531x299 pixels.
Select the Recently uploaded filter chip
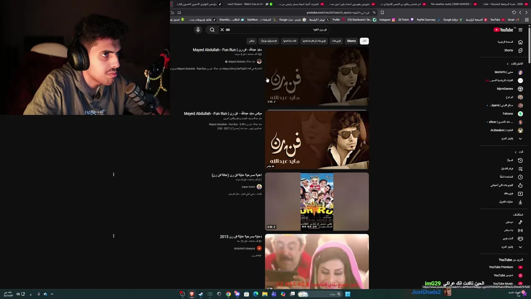[269, 41]
